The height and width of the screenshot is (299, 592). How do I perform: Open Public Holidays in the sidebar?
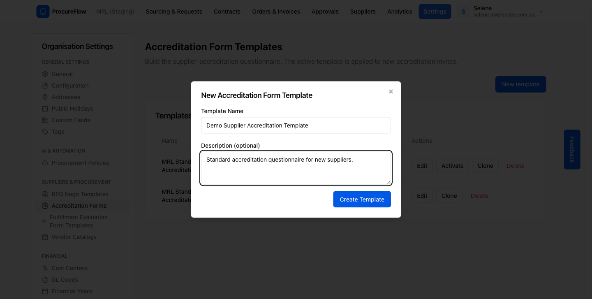pos(72,109)
